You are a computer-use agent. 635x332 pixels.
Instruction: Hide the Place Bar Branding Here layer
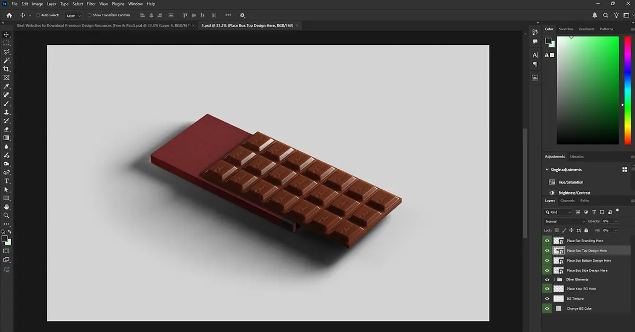point(547,241)
